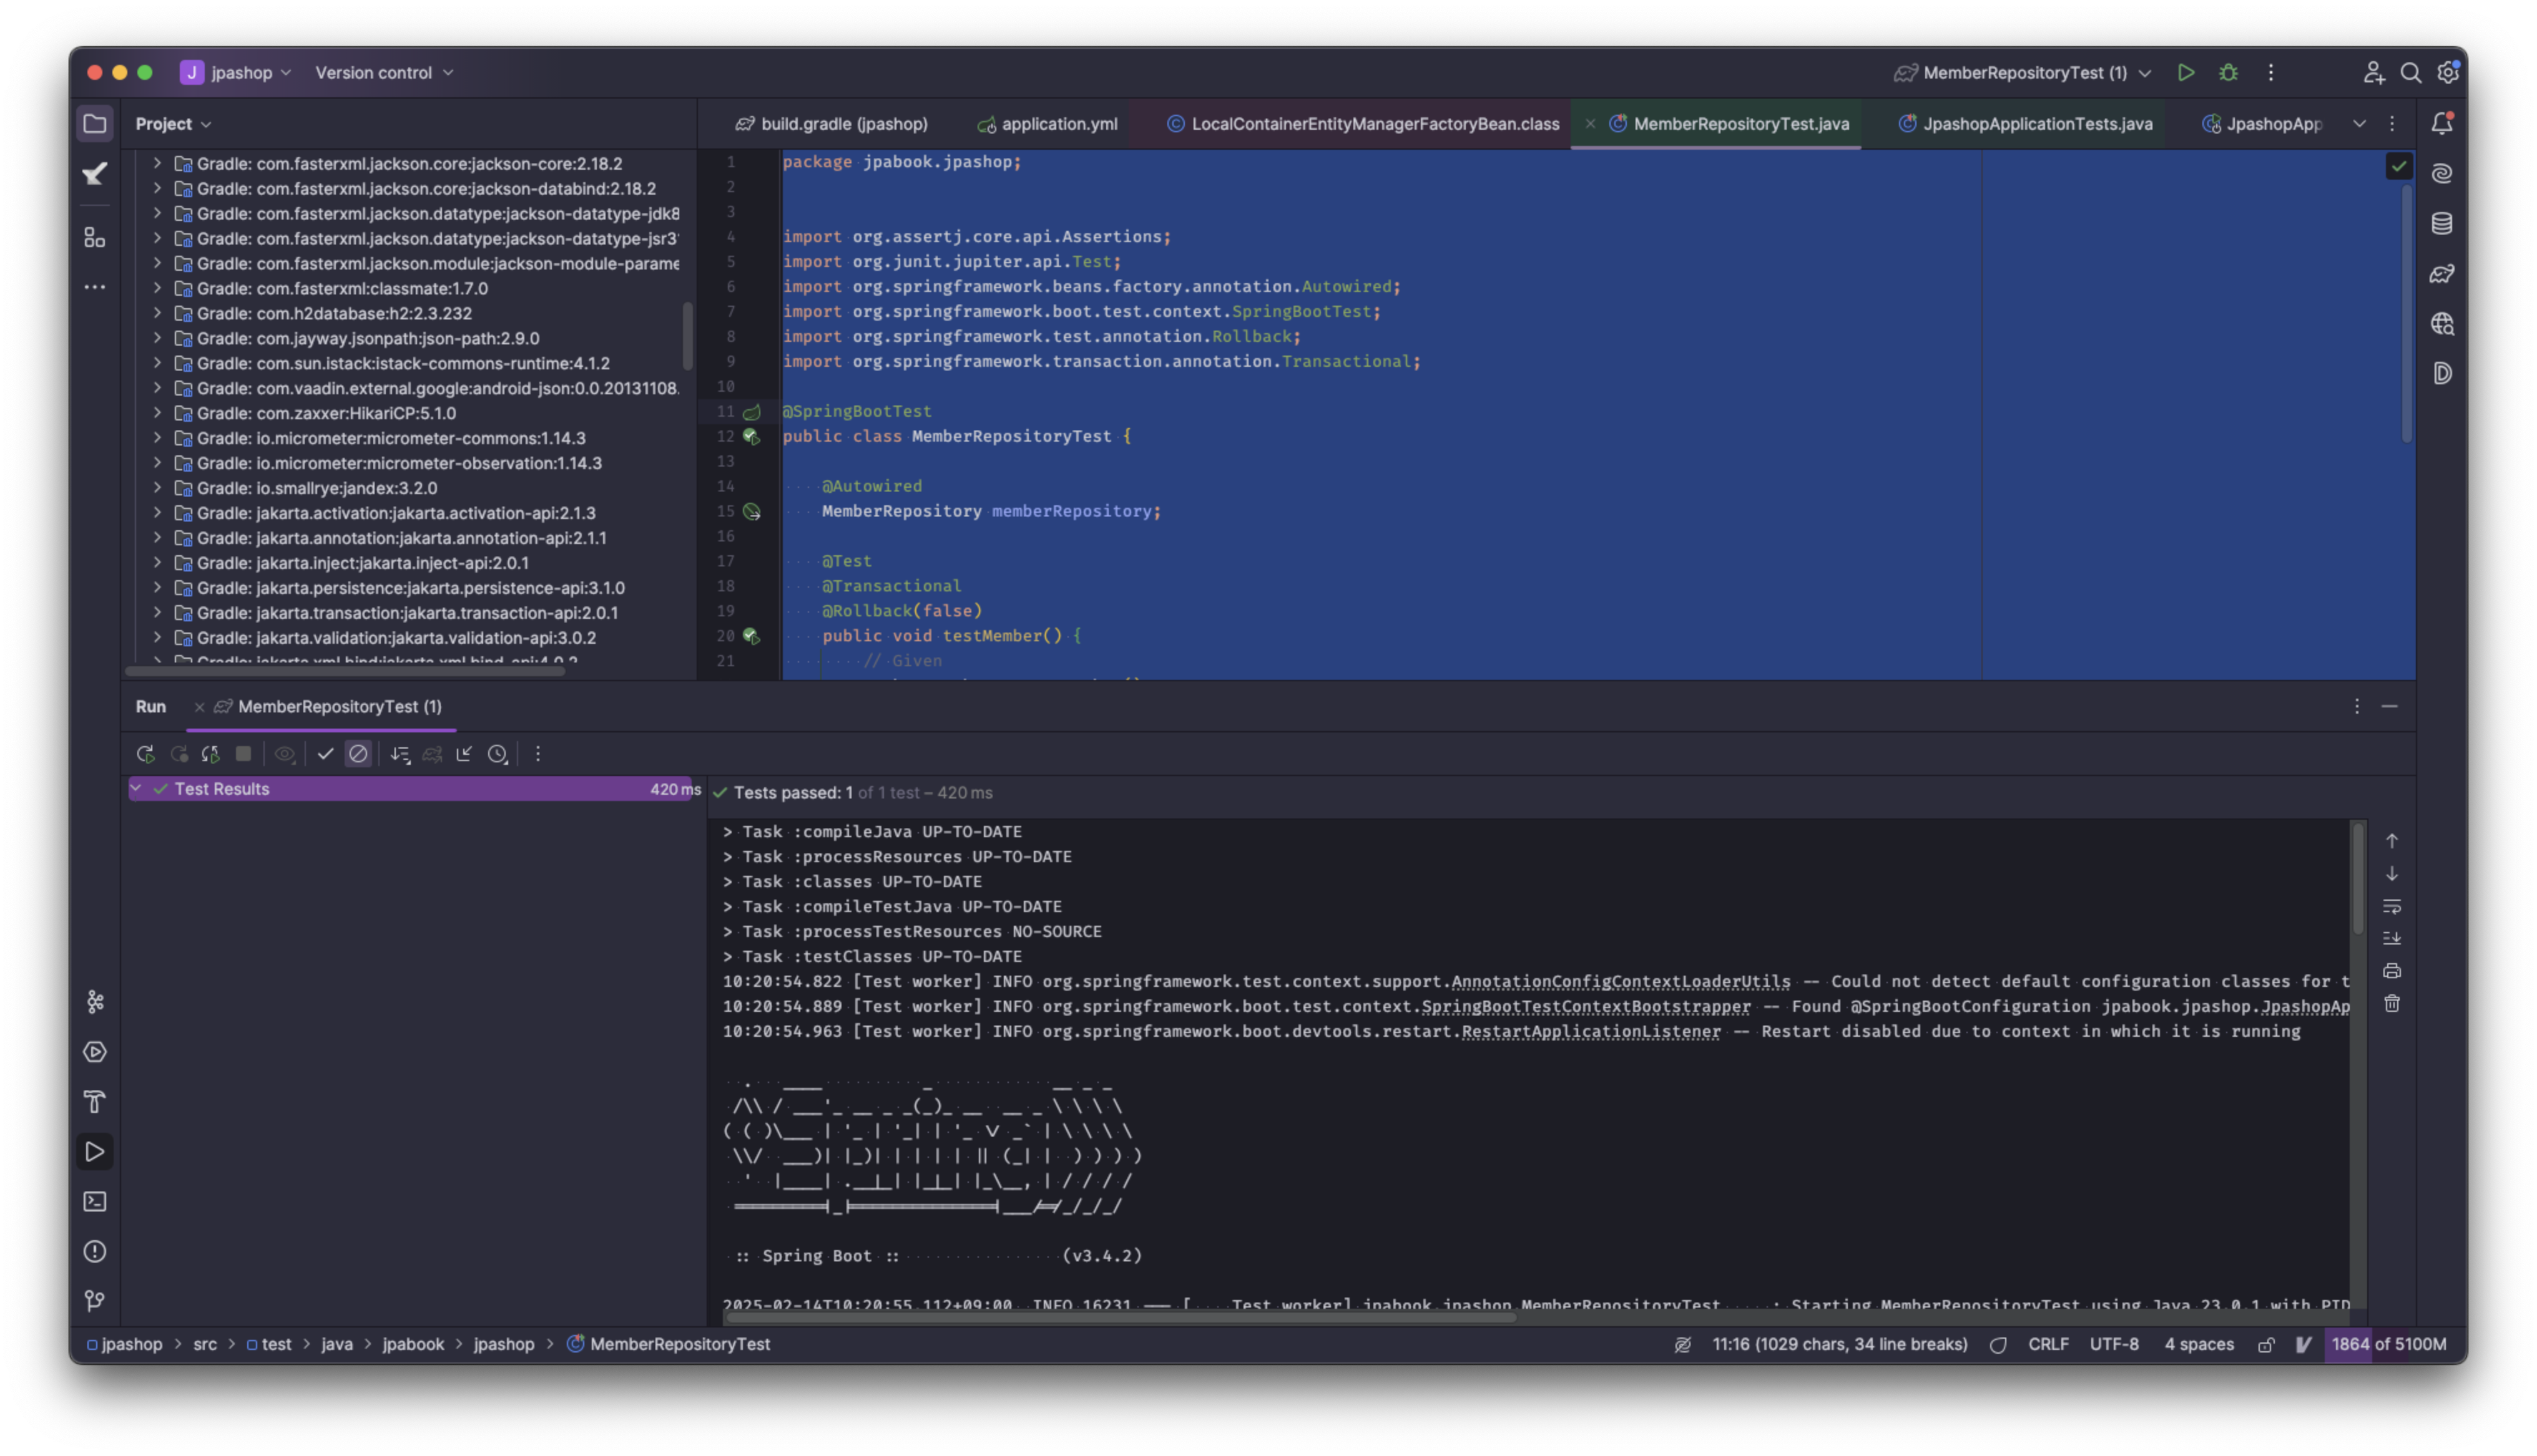Select MemberRepositoryTest (1) run tab
This screenshot has width=2537, height=1456.
pyautogui.click(x=329, y=707)
